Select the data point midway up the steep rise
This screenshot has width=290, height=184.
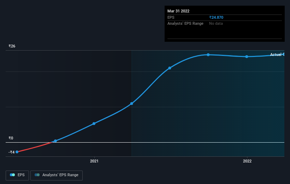[x=170, y=68]
